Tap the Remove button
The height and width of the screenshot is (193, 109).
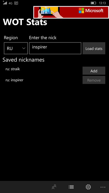(x=94, y=80)
